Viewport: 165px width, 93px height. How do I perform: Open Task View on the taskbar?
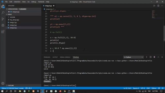tap(15, 91)
